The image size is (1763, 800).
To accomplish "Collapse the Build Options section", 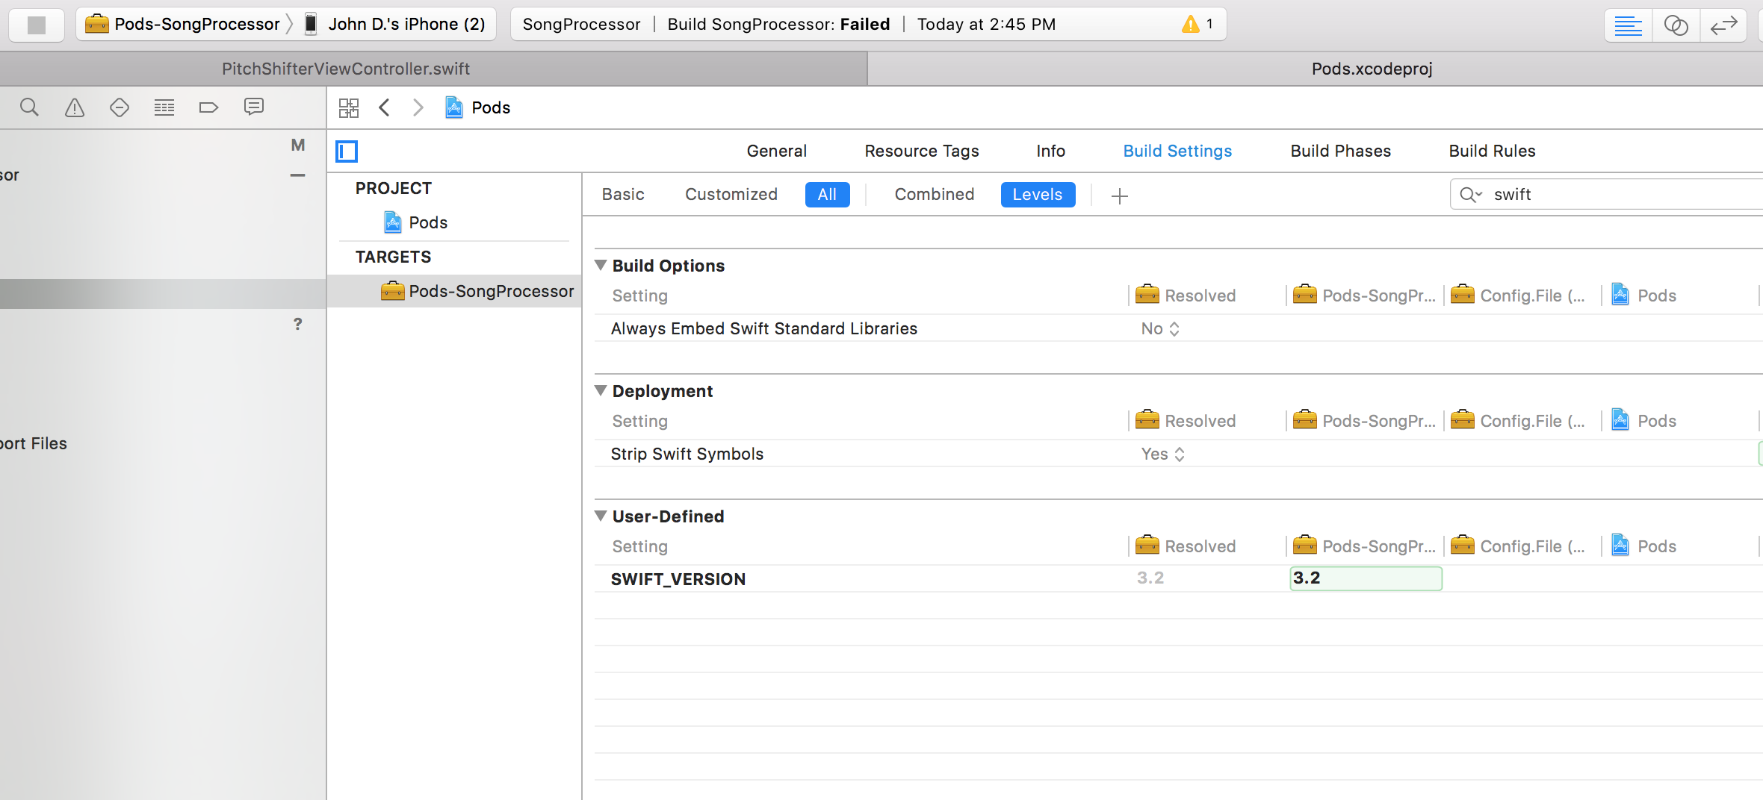I will [601, 265].
